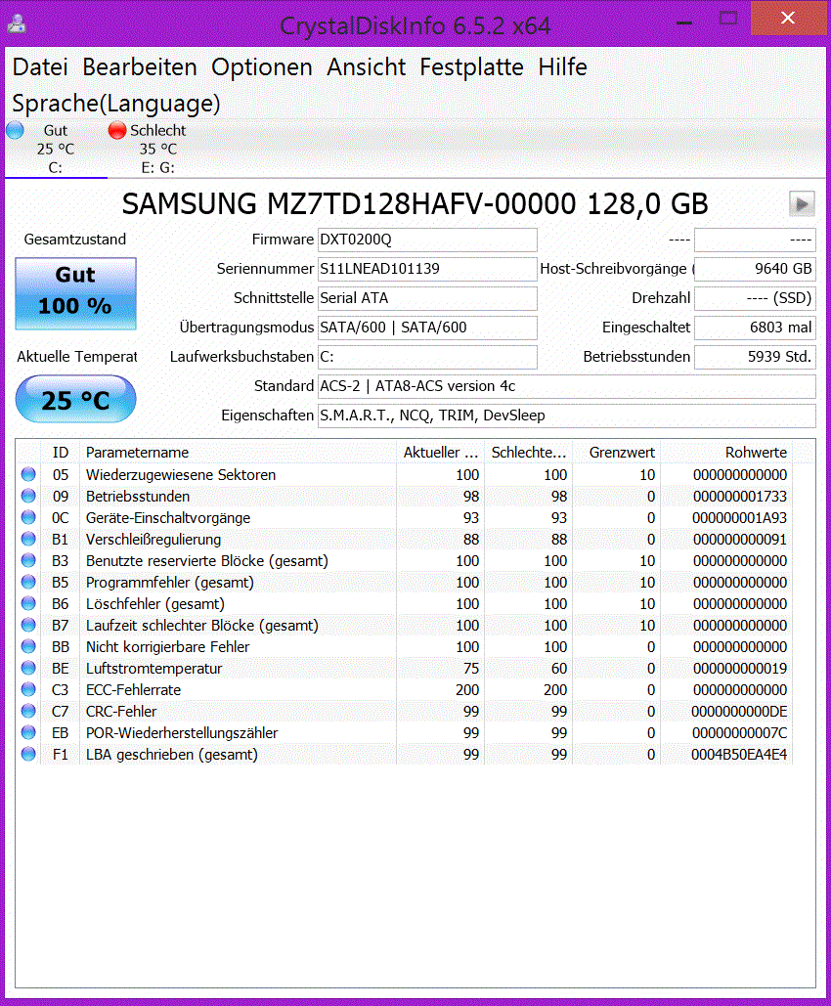Image resolution: width=831 pixels, height=1006 pixels.
Task: Click status orb of CRC-Fehler row
Action: click(x=28, y=711)
